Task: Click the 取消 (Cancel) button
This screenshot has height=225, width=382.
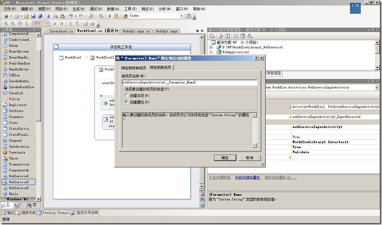Action: pos(249,158)
